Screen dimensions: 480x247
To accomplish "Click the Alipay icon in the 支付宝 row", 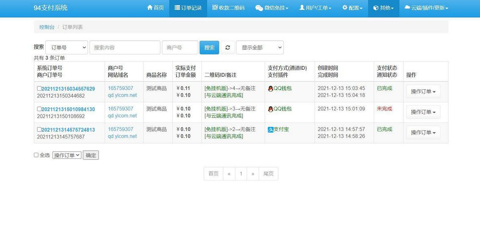I will click(x=270, y=130).
